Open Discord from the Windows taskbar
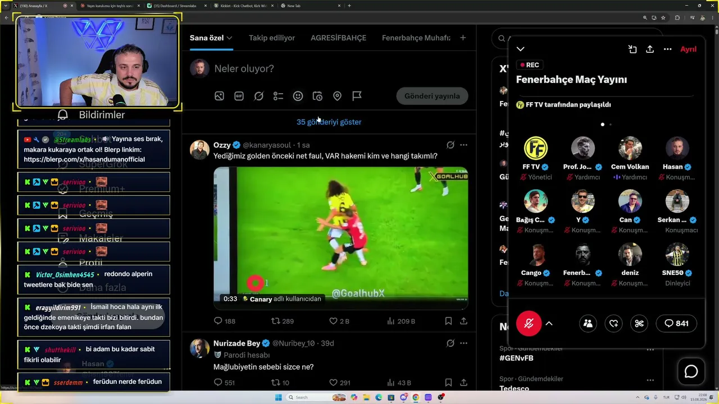The height and width of the screenshot is (404, 719). pos(404,397)
